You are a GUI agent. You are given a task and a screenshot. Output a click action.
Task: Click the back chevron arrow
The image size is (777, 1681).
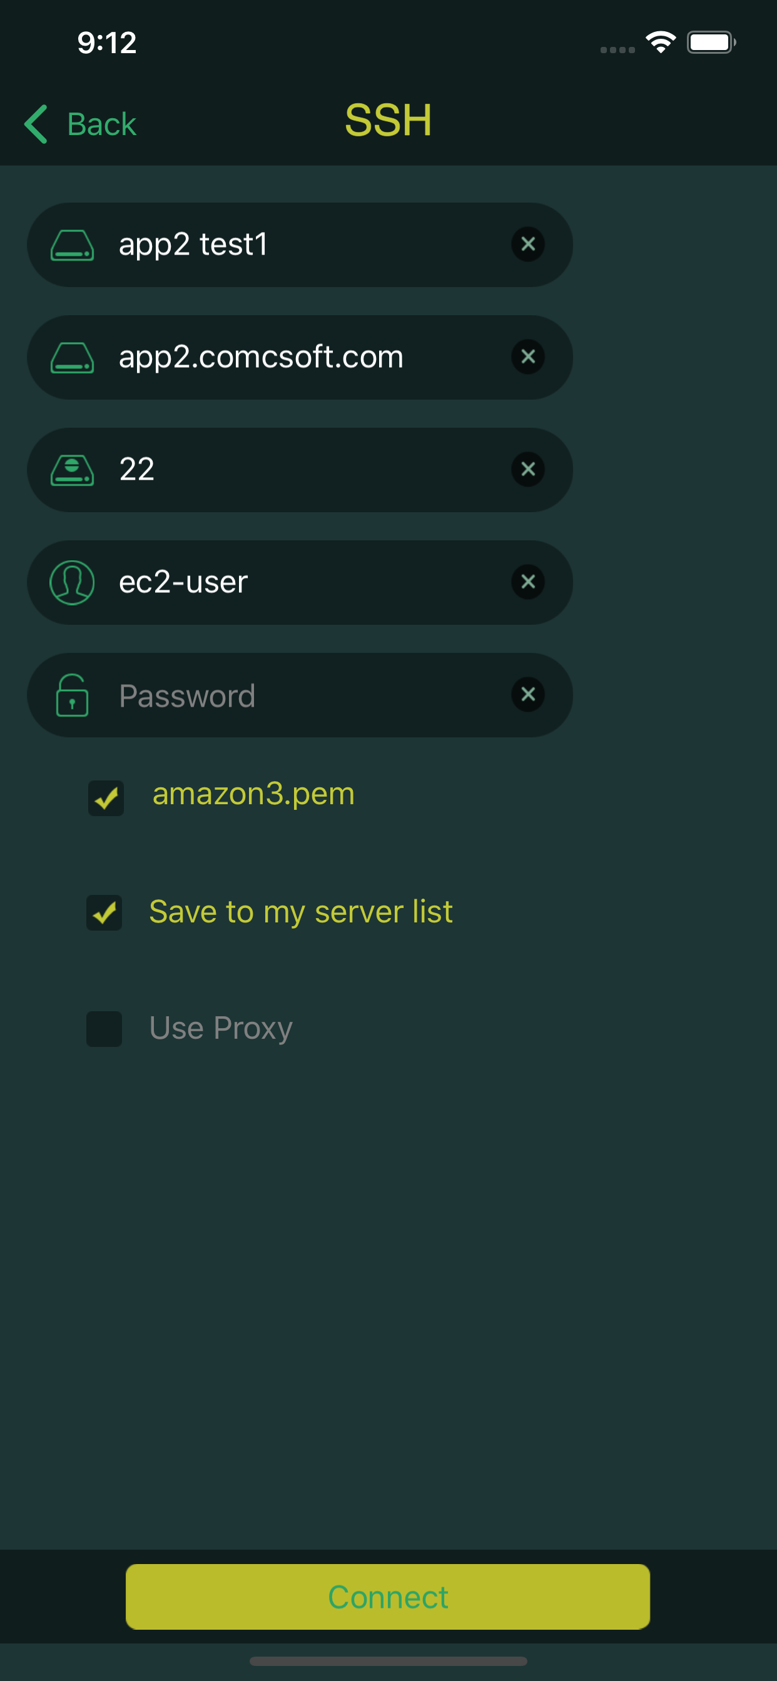36,123
